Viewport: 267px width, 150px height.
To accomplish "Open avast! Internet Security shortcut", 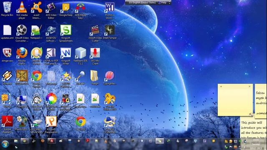I will pos(36,7).
